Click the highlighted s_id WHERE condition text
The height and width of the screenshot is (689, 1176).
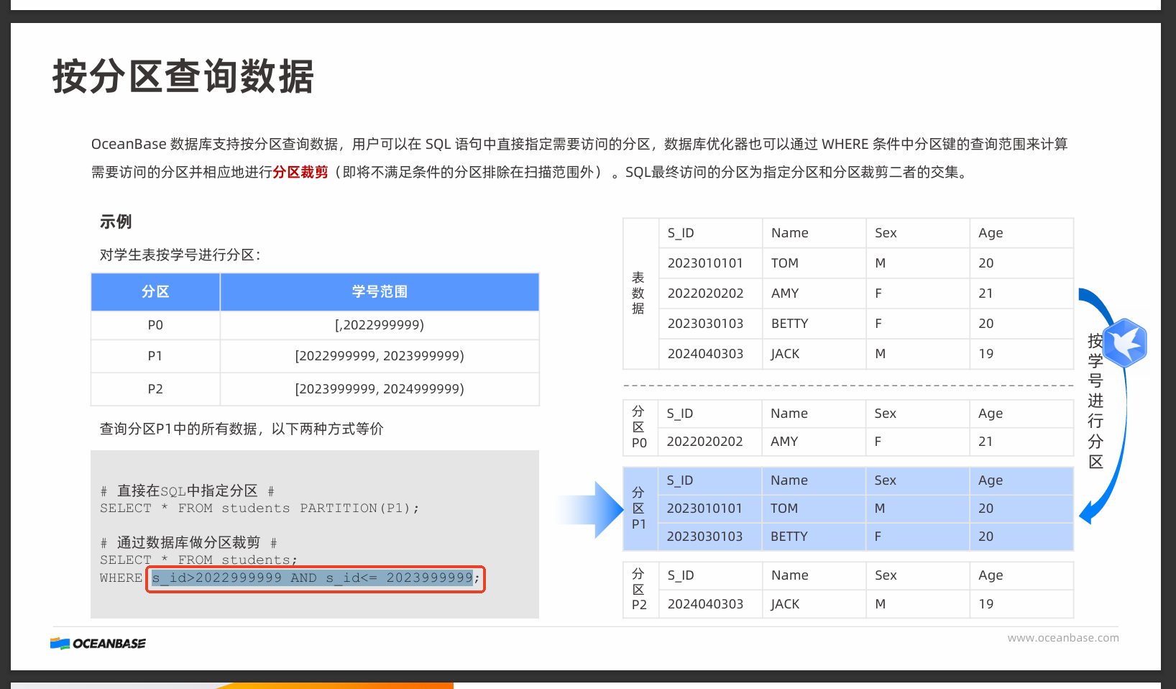[x=313, y=578]
